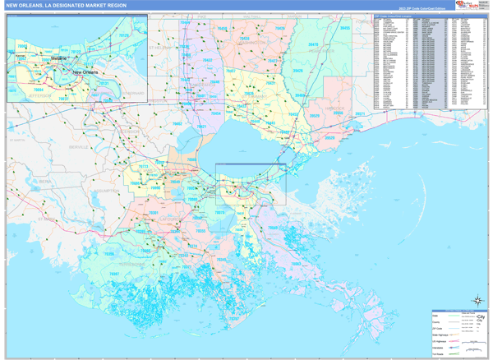Click the 'JEFFERSON' parish label in inset
Image resolution: width=493 pixels, height=360 pixels.
39,95
